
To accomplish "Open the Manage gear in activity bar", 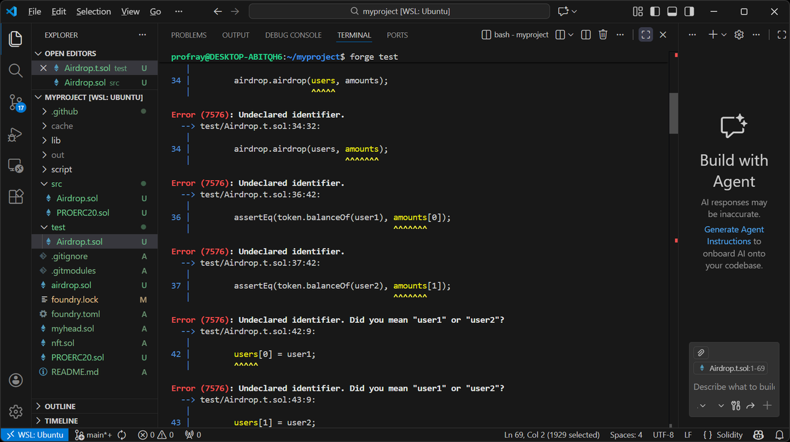I will 16,412.
